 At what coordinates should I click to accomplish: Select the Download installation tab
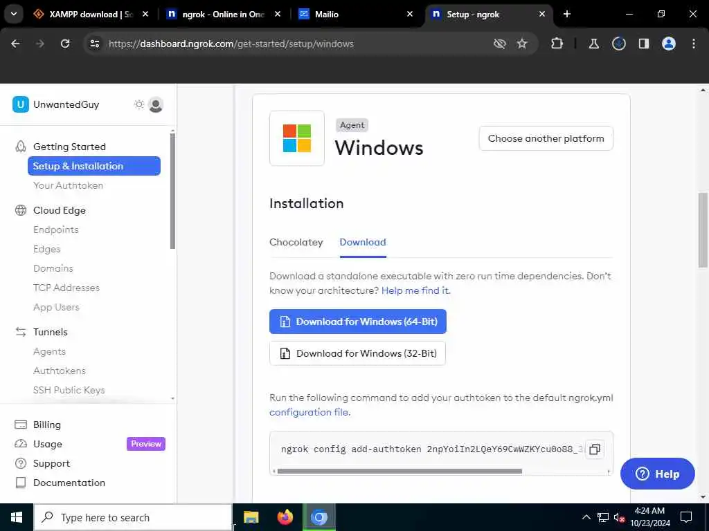pyautogui.click(x=363, y=242)
